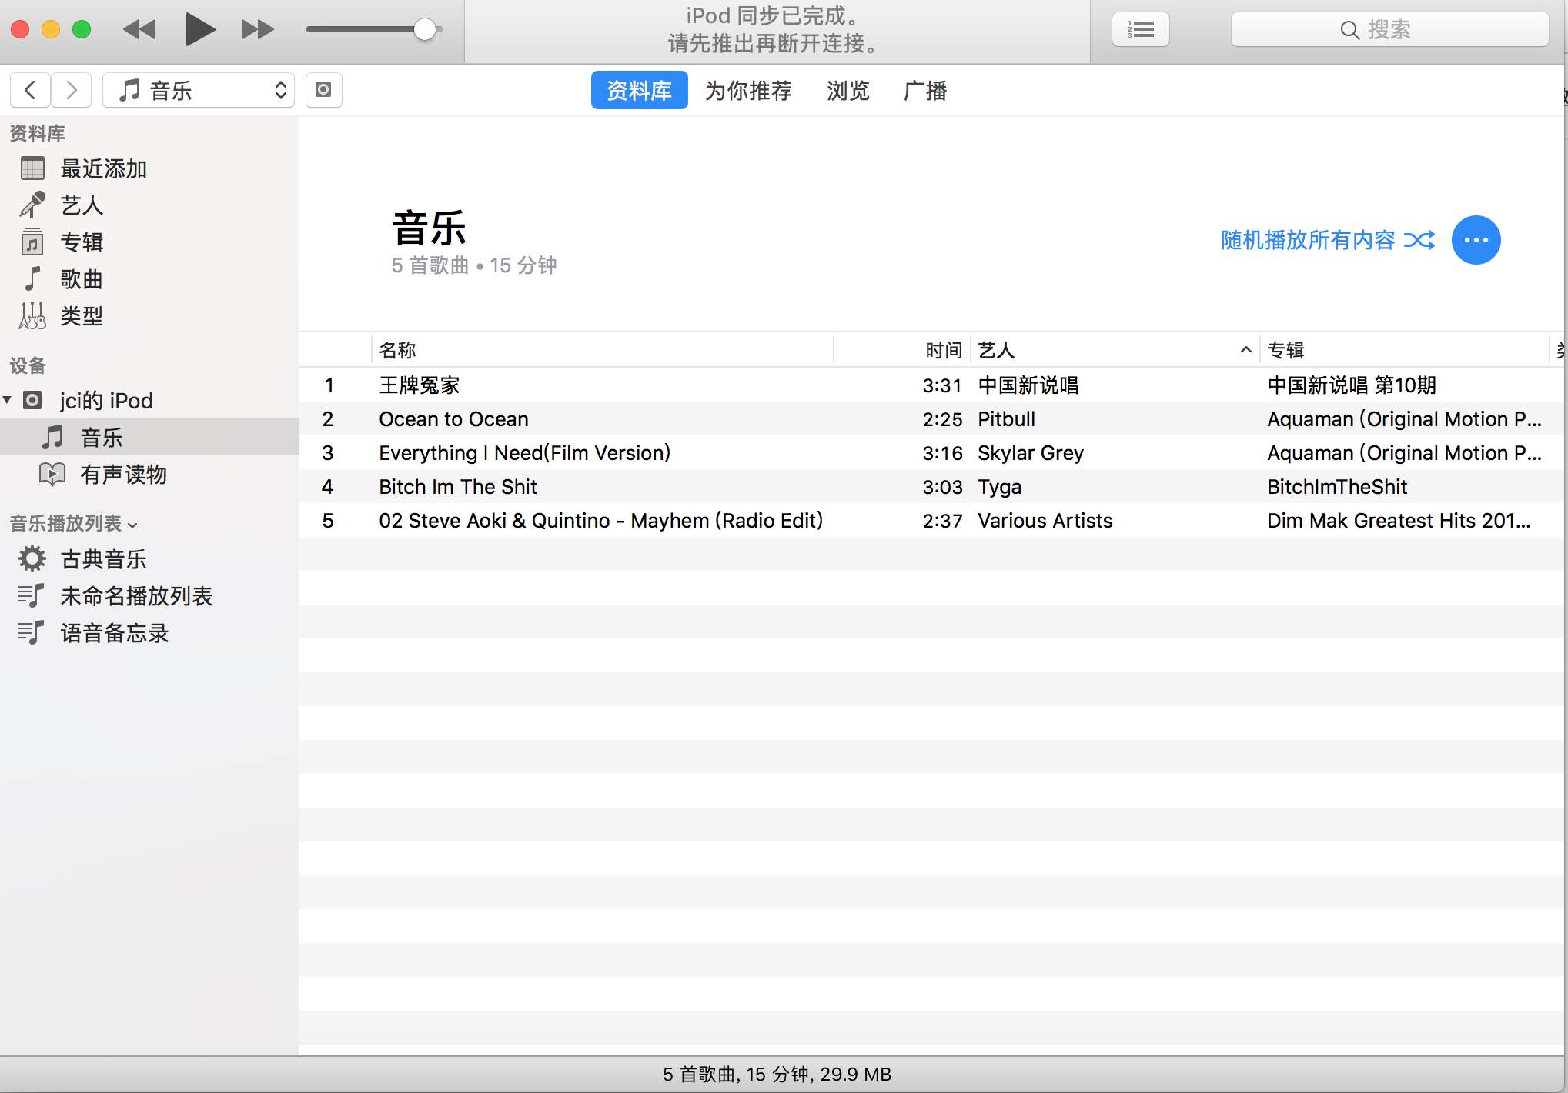
Task: Click the rewind previous track button
Action: 139,29
